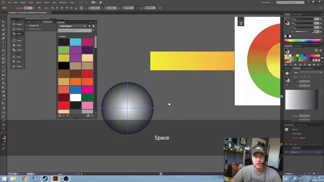Screen dimensions: 324x182
Task: Switch to the Symbols tab
Action: coord(298,46)
